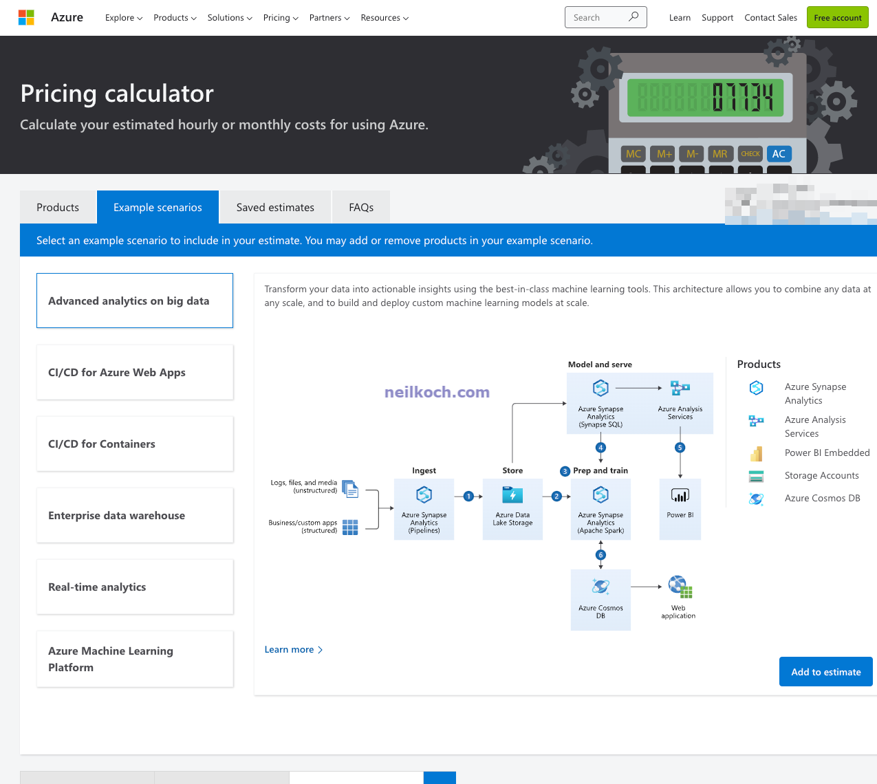Click structured business apps grid icon

[x=350, y=527]
